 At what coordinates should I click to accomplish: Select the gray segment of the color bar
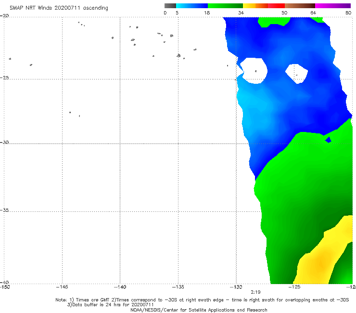click(x=170, y=6)
